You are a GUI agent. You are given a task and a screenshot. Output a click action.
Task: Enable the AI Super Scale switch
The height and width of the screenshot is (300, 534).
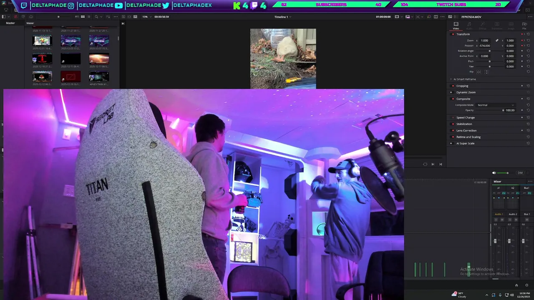click(x=451, y=143)
